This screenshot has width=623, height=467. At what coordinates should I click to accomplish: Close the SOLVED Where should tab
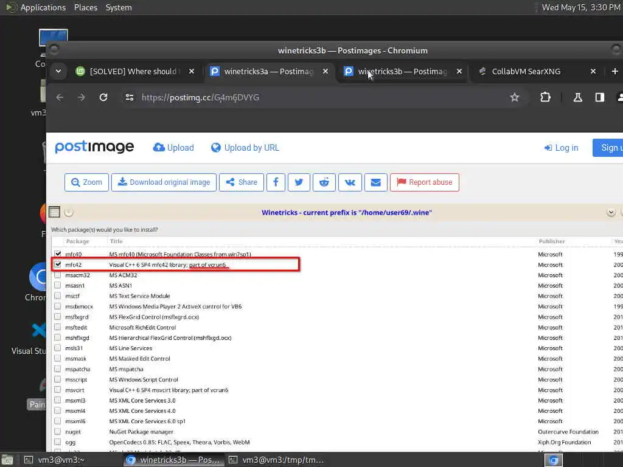(x=192, y=72)
